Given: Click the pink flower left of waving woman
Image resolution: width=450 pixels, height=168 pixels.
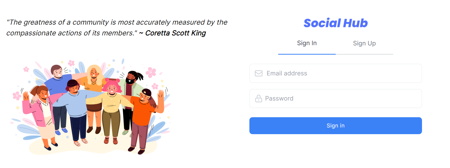Looking at the screenshot, I should coord(17,96).
